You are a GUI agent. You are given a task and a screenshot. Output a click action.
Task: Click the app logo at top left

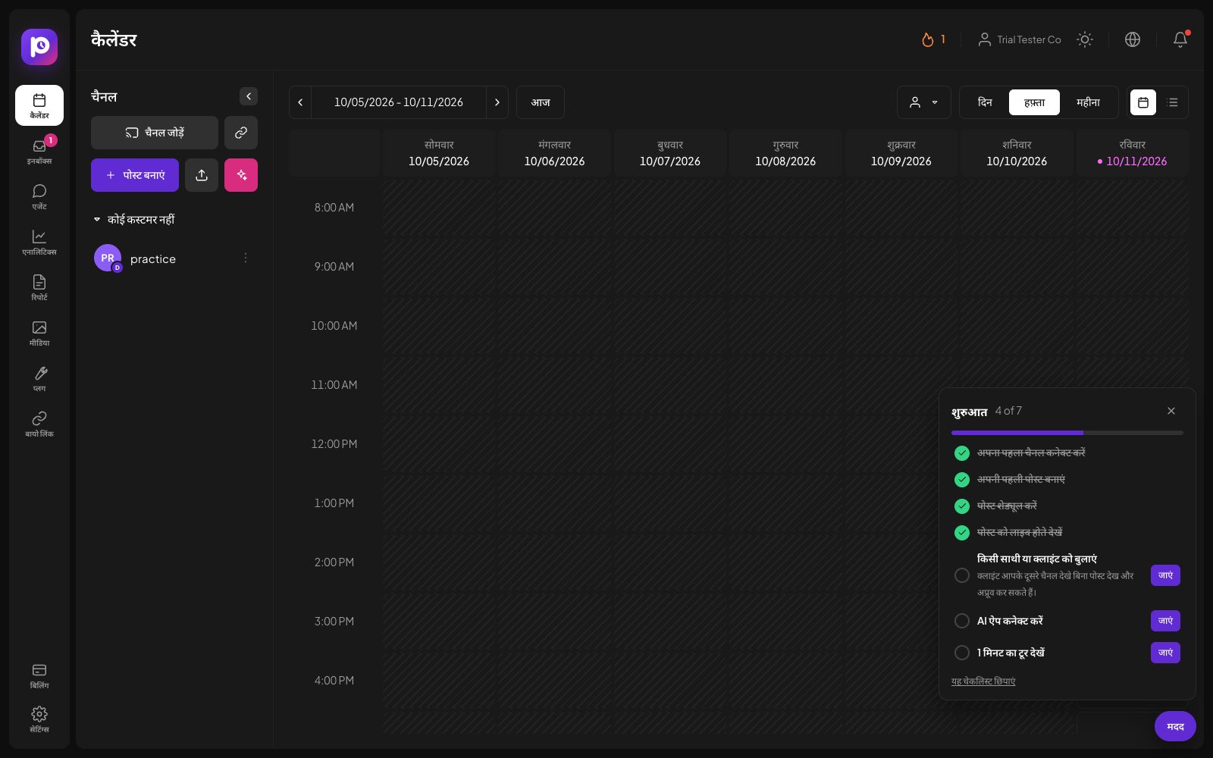coord(39,47)
